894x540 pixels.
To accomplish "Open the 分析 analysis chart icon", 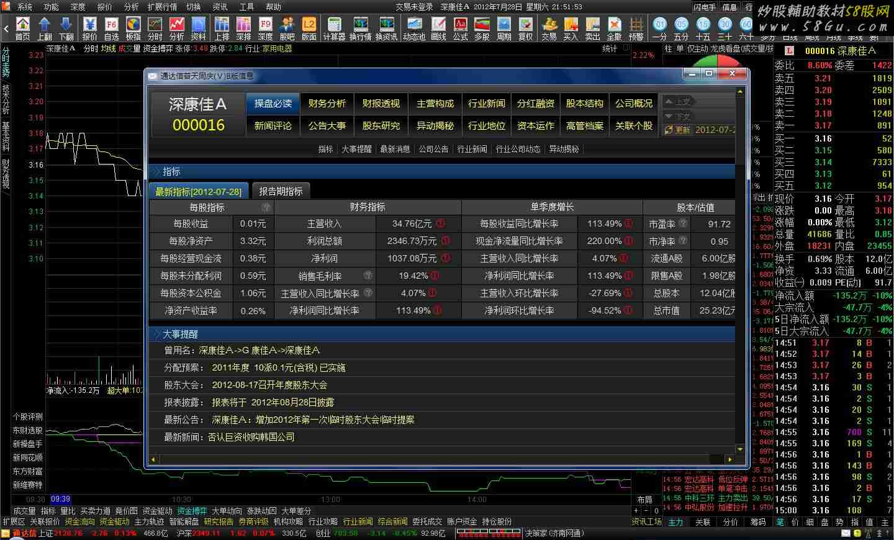I will [177, 29].
